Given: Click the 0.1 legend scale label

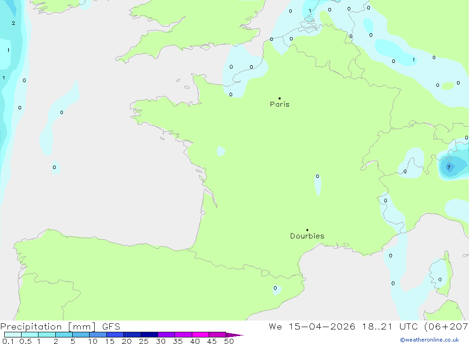Looking at the screenshot, I should click(x=8, y=341).
